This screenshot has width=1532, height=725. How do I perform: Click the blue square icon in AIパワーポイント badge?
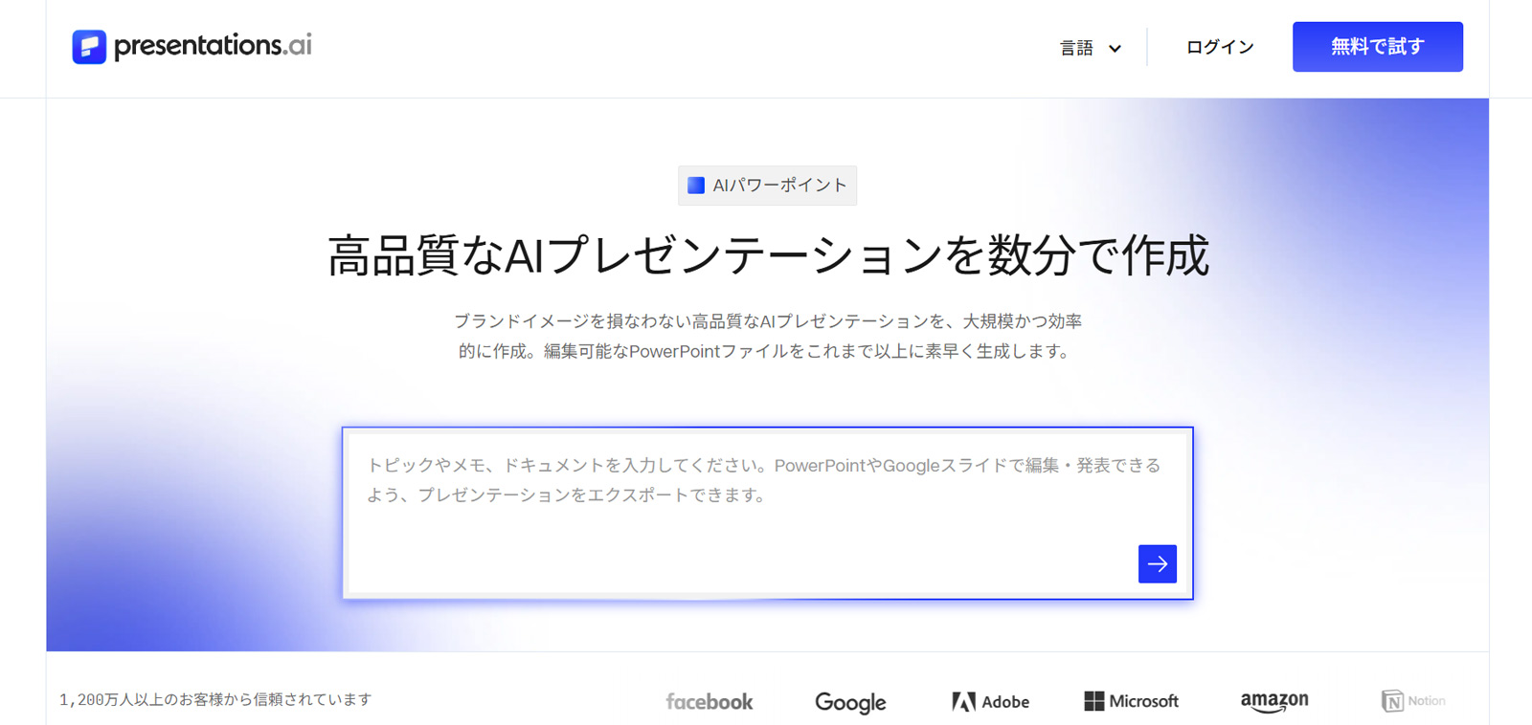(x=696, y=186)
